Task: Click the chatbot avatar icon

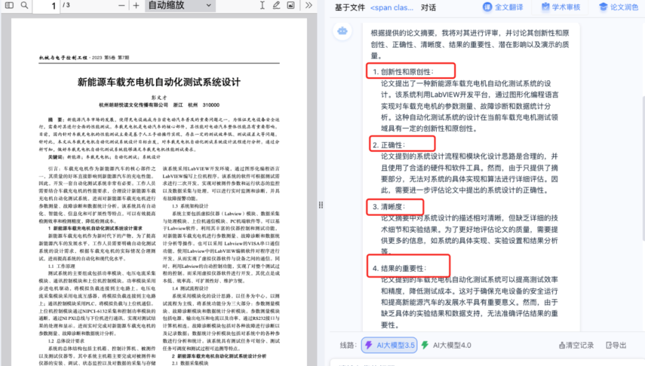Action: tap(342, 31)
